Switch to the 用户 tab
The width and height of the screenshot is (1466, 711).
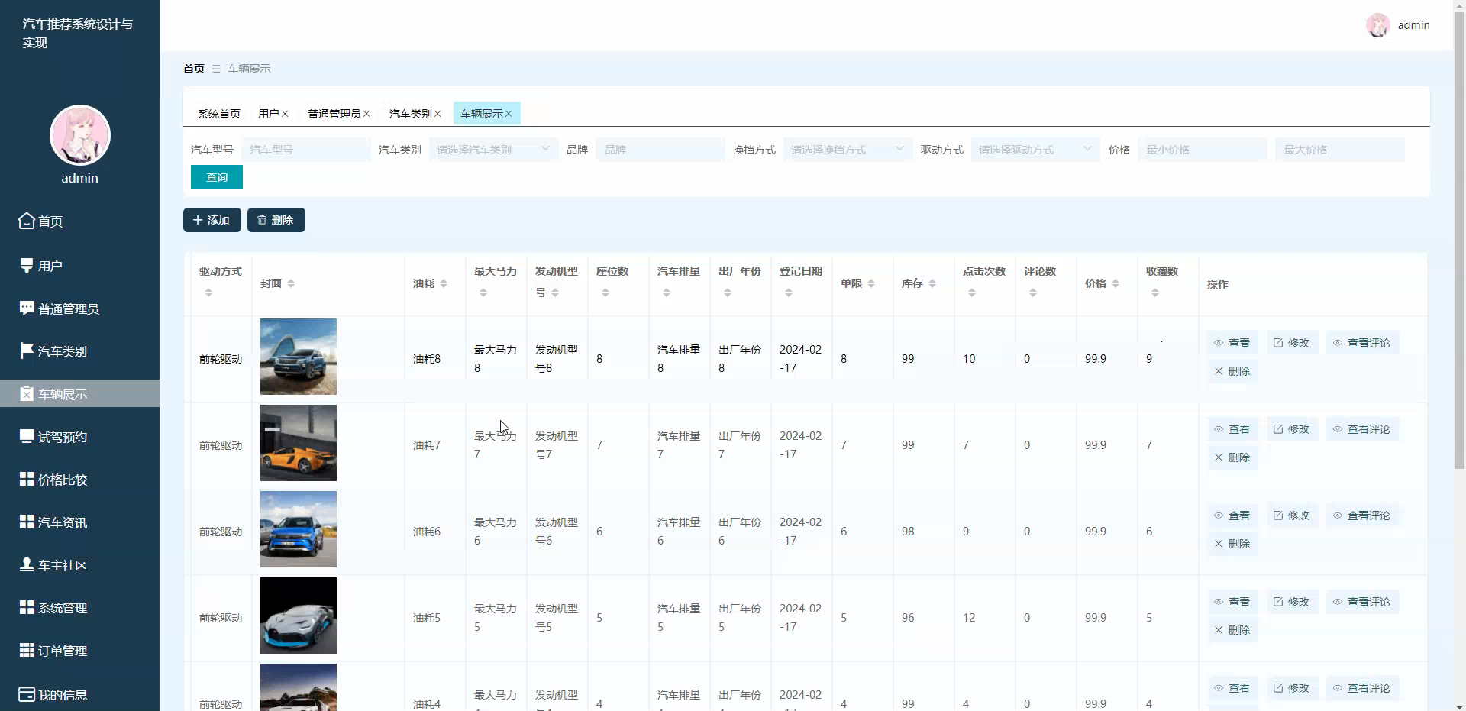point(269,114)
